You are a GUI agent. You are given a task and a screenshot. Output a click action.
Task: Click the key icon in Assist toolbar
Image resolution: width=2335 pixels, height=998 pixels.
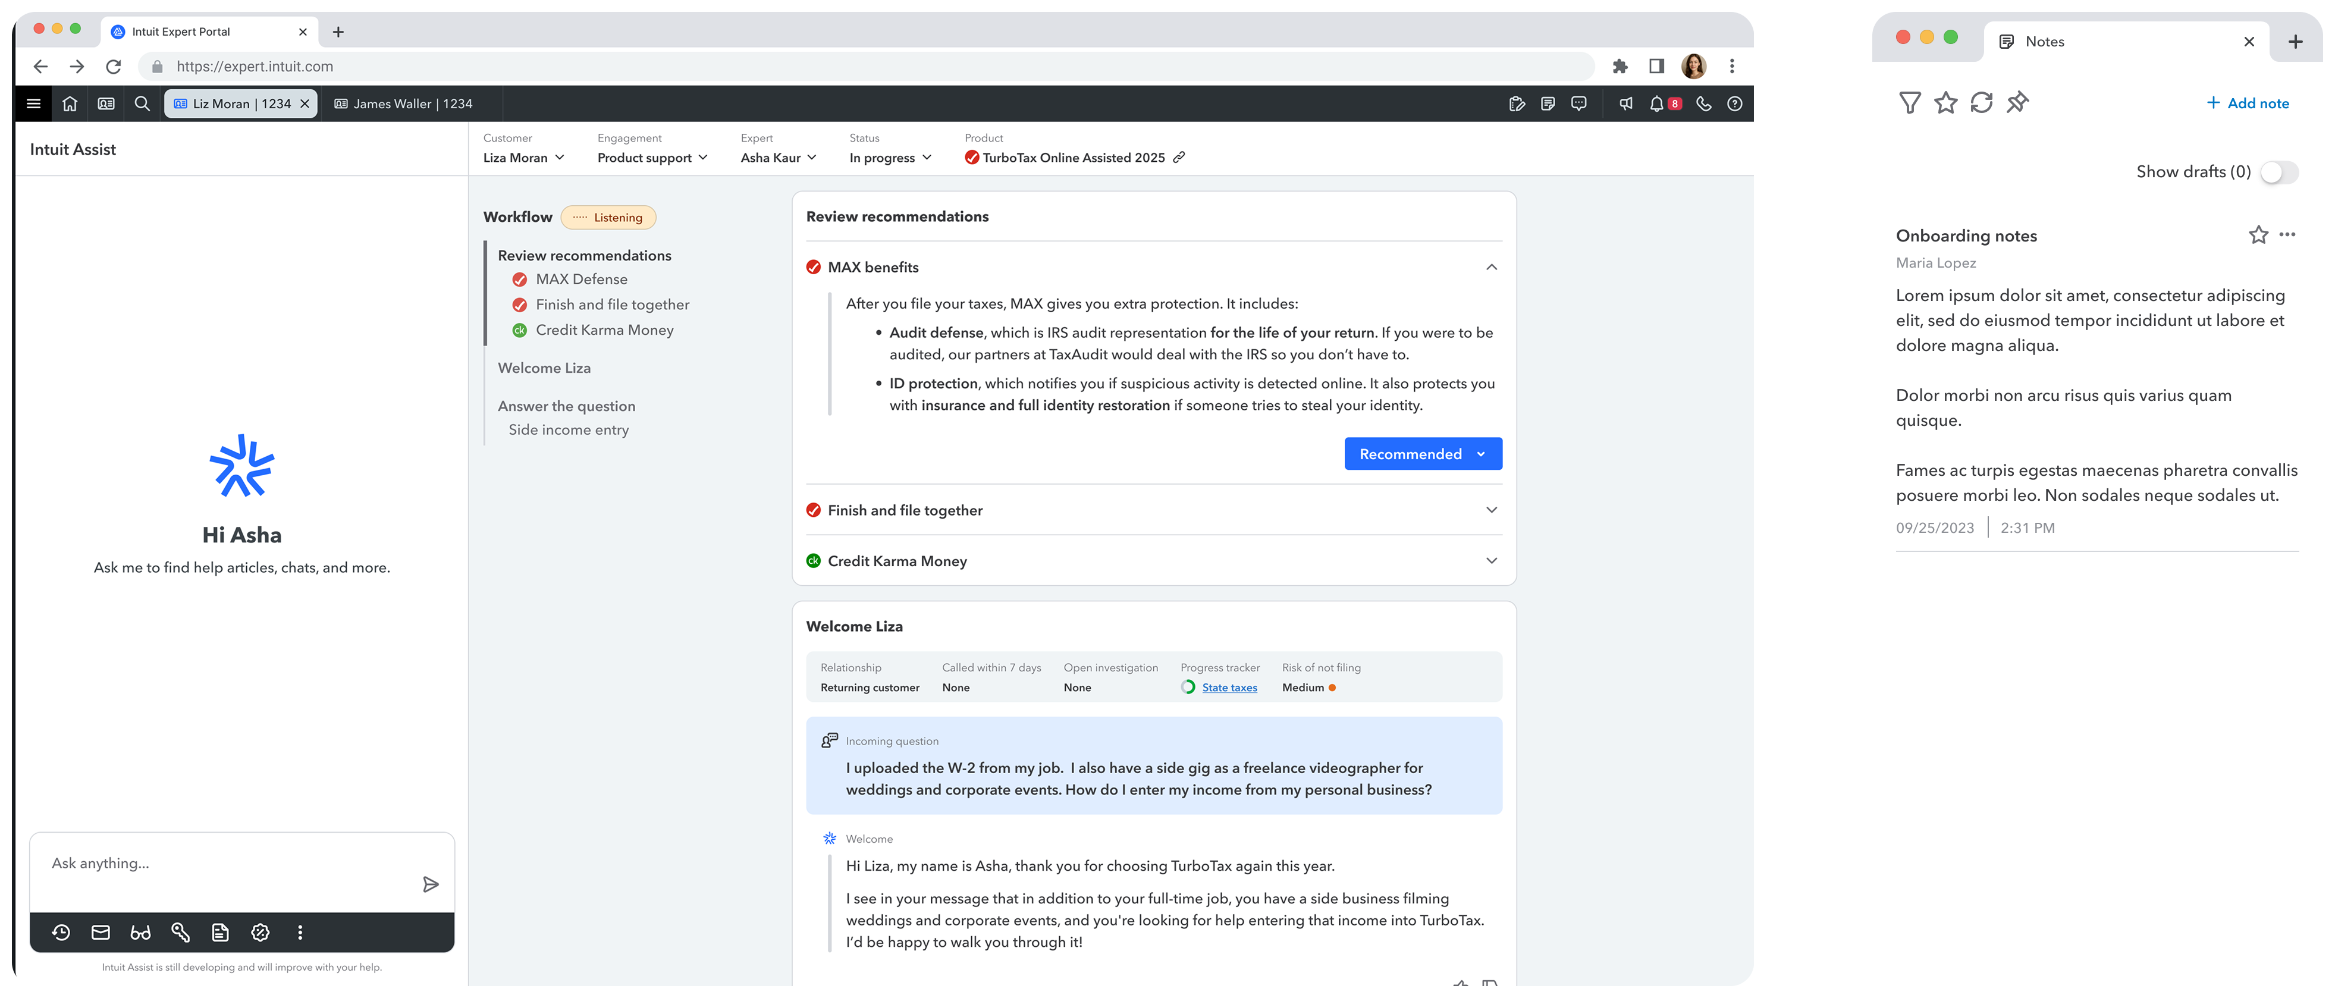pyautogui.click(x=180, y=932)
